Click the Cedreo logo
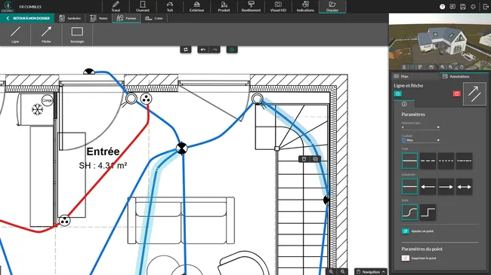This screenshot has height=275, width=491. click(8, 7)
